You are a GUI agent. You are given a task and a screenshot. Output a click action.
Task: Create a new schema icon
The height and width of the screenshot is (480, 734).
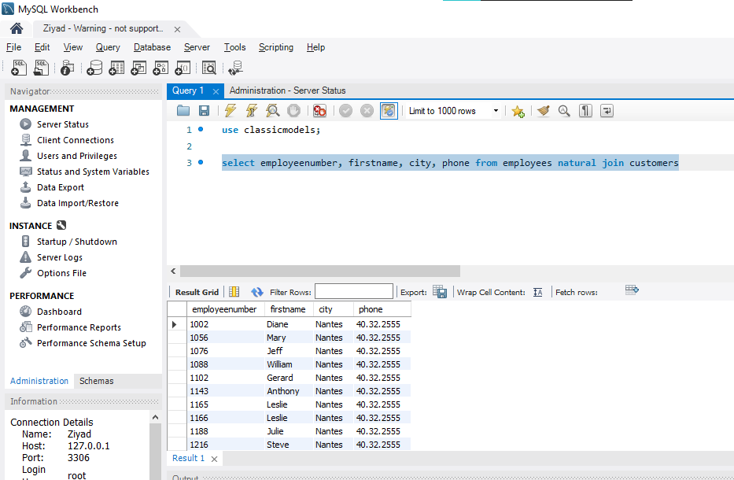pyautogui.click(x=94, y=68)
